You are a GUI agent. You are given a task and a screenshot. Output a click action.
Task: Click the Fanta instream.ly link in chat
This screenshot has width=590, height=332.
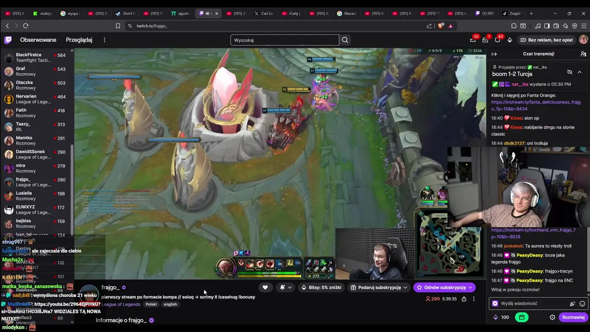[x=536, y=106]
